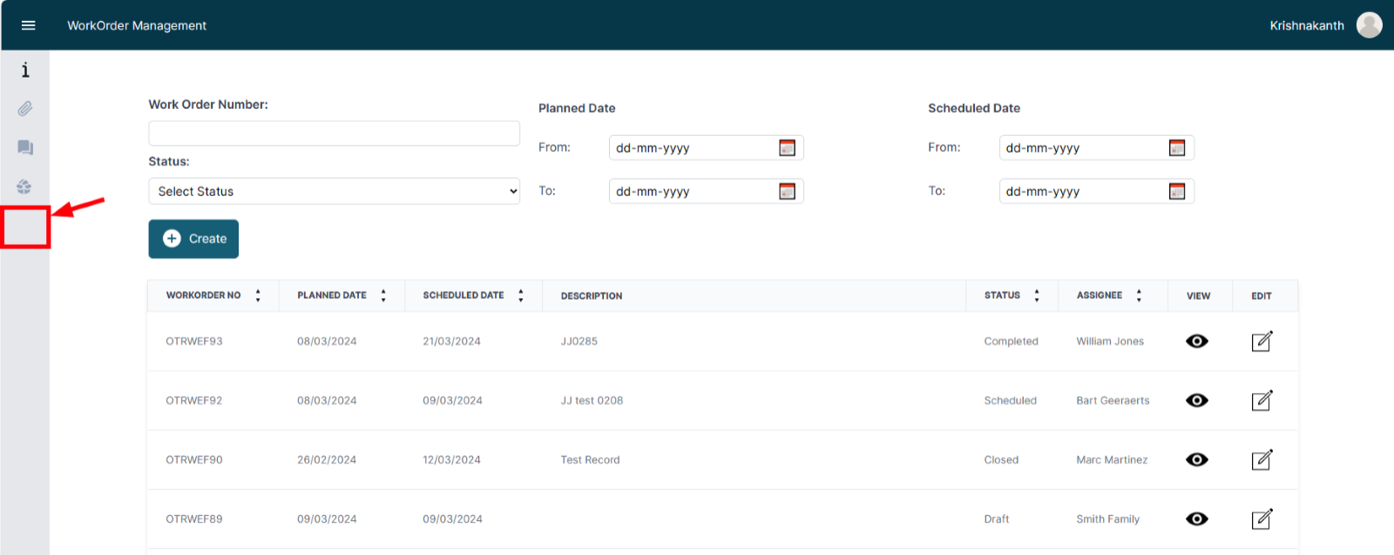Click the Create button

point(193,239)
